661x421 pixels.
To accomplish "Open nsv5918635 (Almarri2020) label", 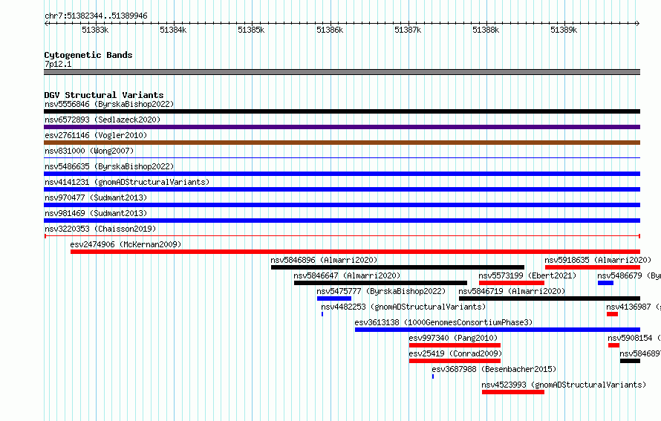I will 598,260.
